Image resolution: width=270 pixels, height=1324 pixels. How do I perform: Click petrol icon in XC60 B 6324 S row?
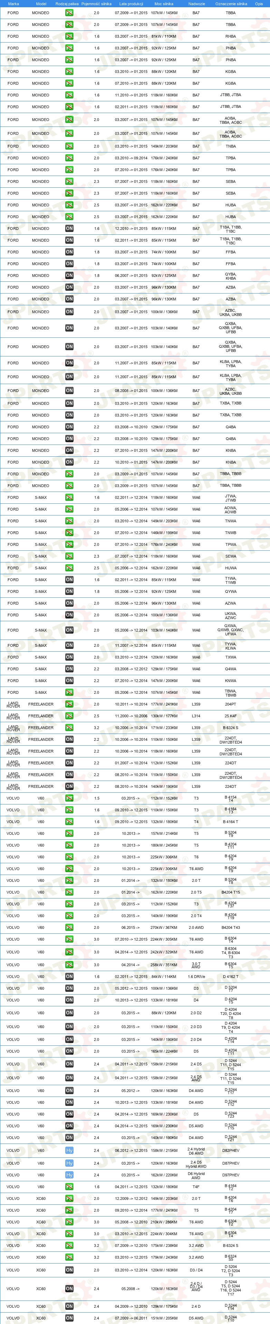coord(69,1246)
